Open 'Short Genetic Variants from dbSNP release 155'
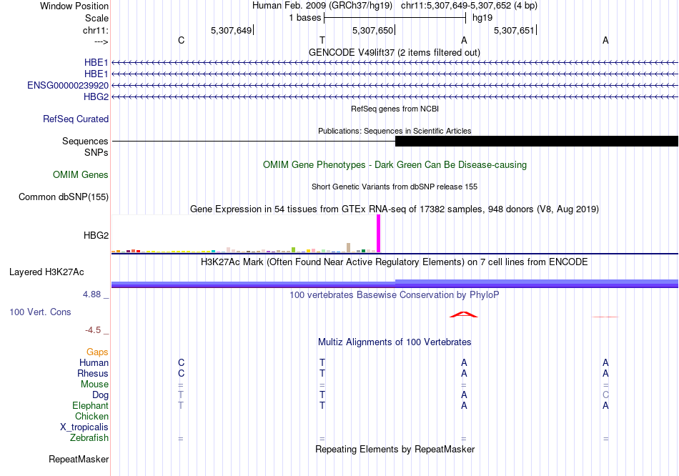Viewport: 679px width, 476px height. pyautogui.click(x=395, y=187)
